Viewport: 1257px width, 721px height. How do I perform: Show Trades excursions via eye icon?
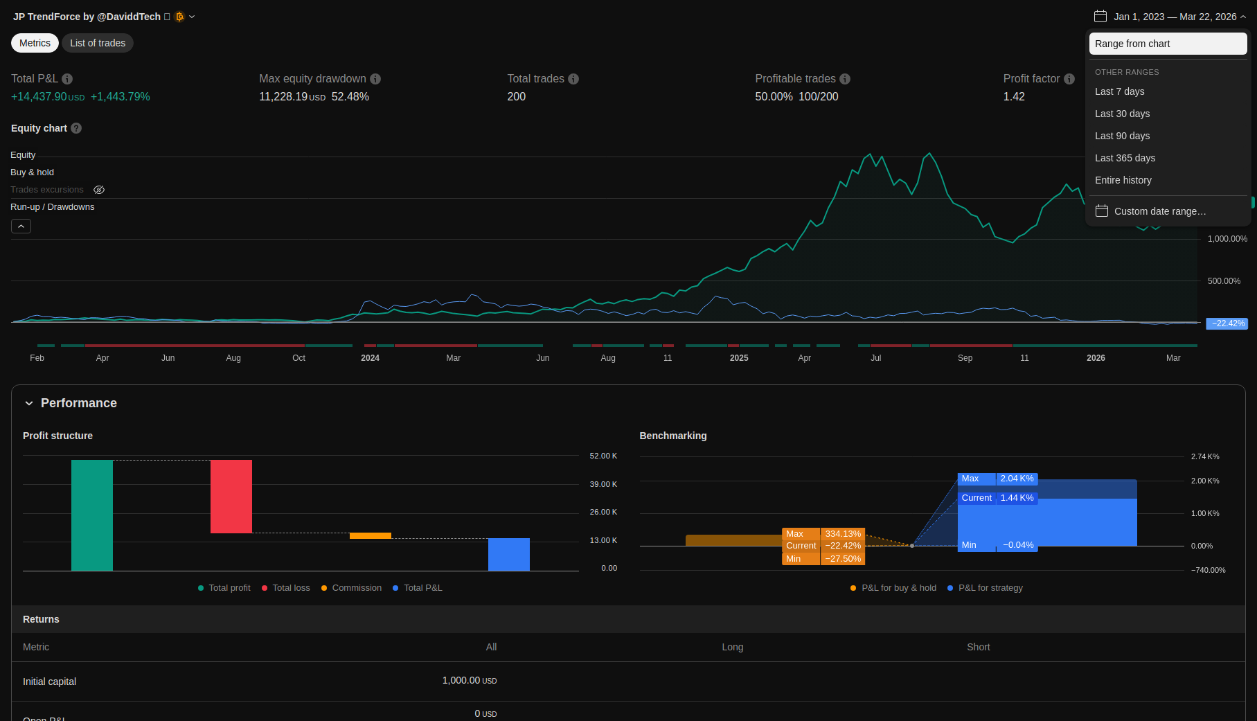(99, 190)
